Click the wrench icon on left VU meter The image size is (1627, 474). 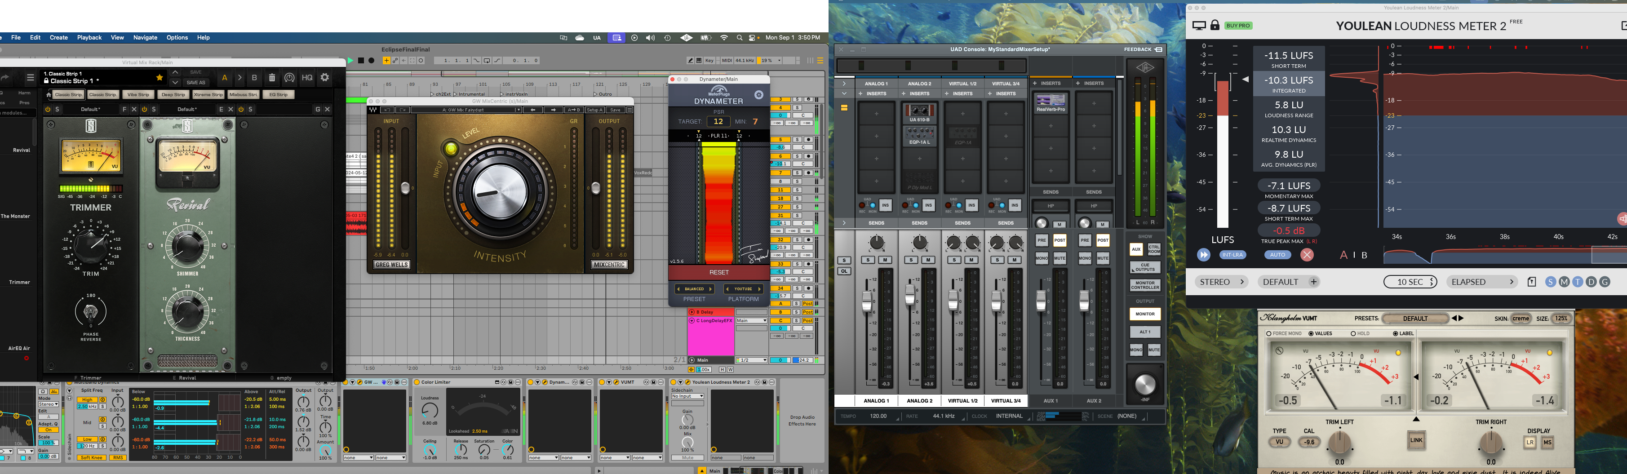point(1279,351)
